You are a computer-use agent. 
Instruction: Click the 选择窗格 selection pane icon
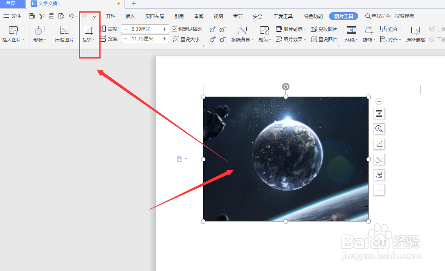pos(415,34)
